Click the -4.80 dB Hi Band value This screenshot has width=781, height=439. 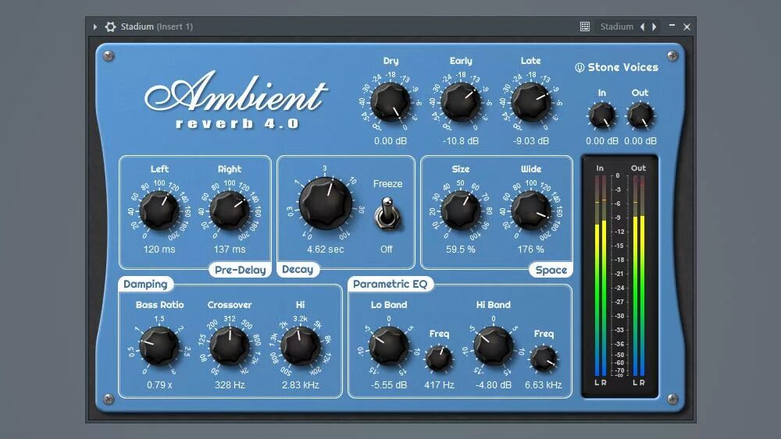pos(493,385)
